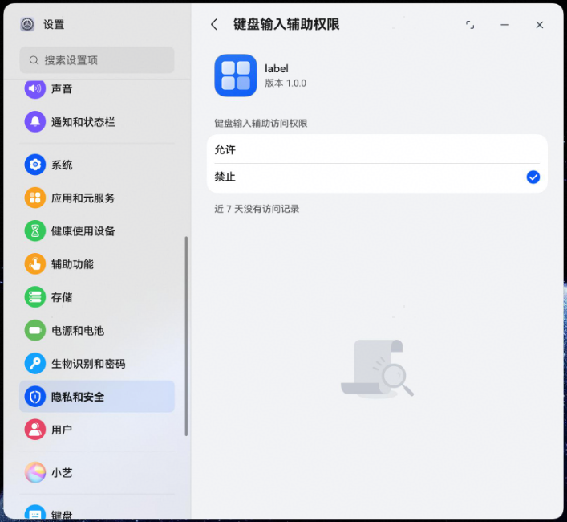Go back using the left arrow
The image size is (567, 522).
click(x=214, y=25)
